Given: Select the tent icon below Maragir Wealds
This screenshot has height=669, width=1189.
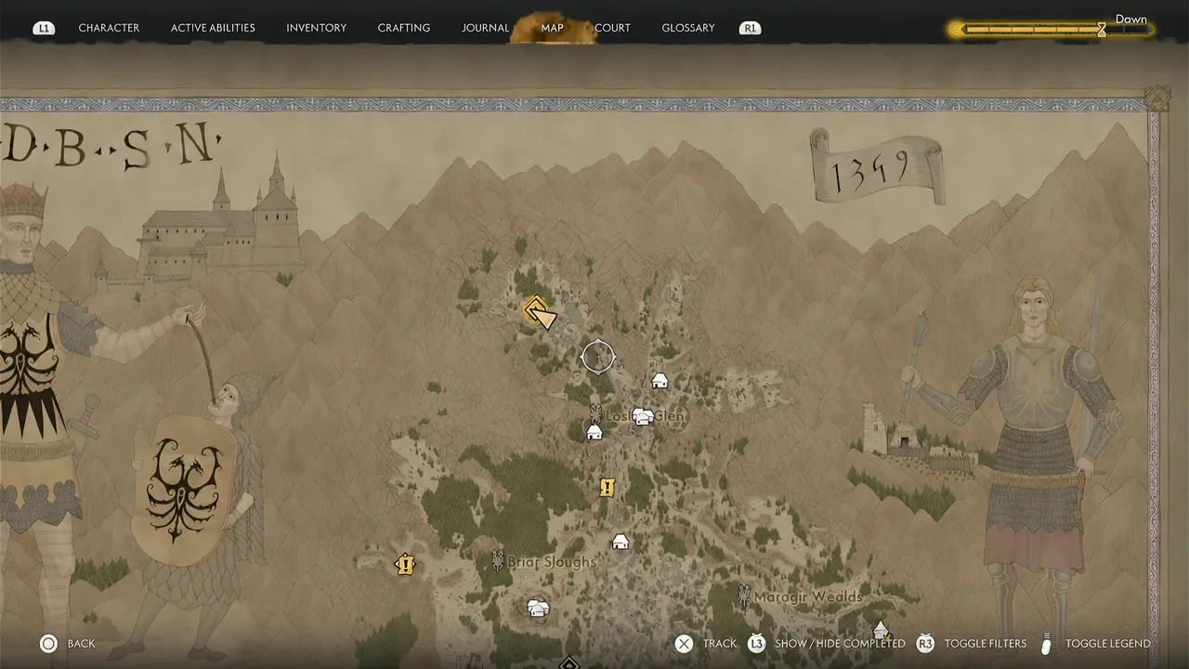Looking at the screenshot, I should [881, 632].
